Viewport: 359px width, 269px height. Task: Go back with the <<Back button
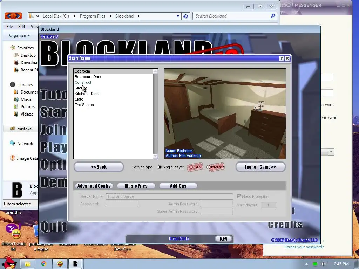pyautogui.click(x=99, y=167)
